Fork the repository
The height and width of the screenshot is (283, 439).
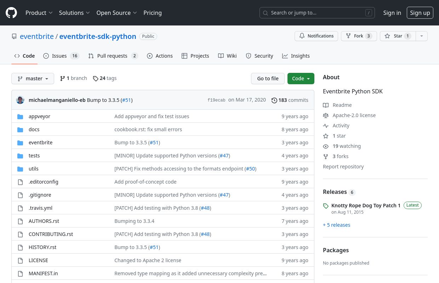(x=359, y=36)
